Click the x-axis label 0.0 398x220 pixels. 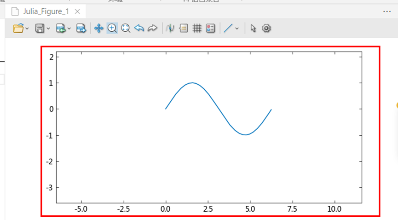[166, 209]
